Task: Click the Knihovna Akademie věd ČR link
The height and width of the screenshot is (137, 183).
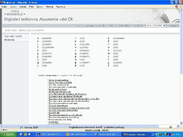Action: point(91,26)
